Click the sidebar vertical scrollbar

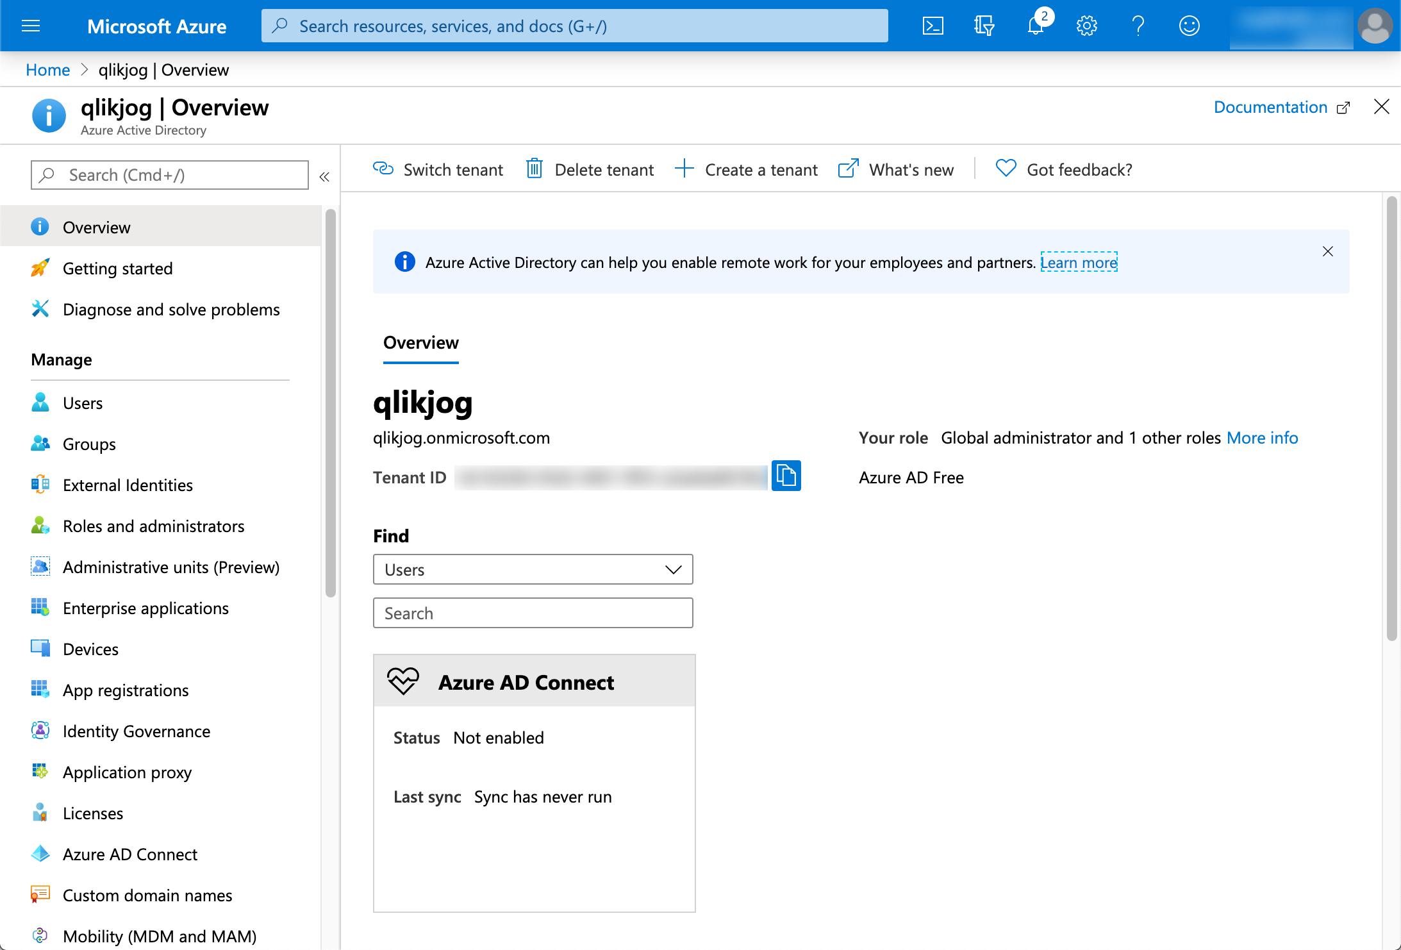331,403
